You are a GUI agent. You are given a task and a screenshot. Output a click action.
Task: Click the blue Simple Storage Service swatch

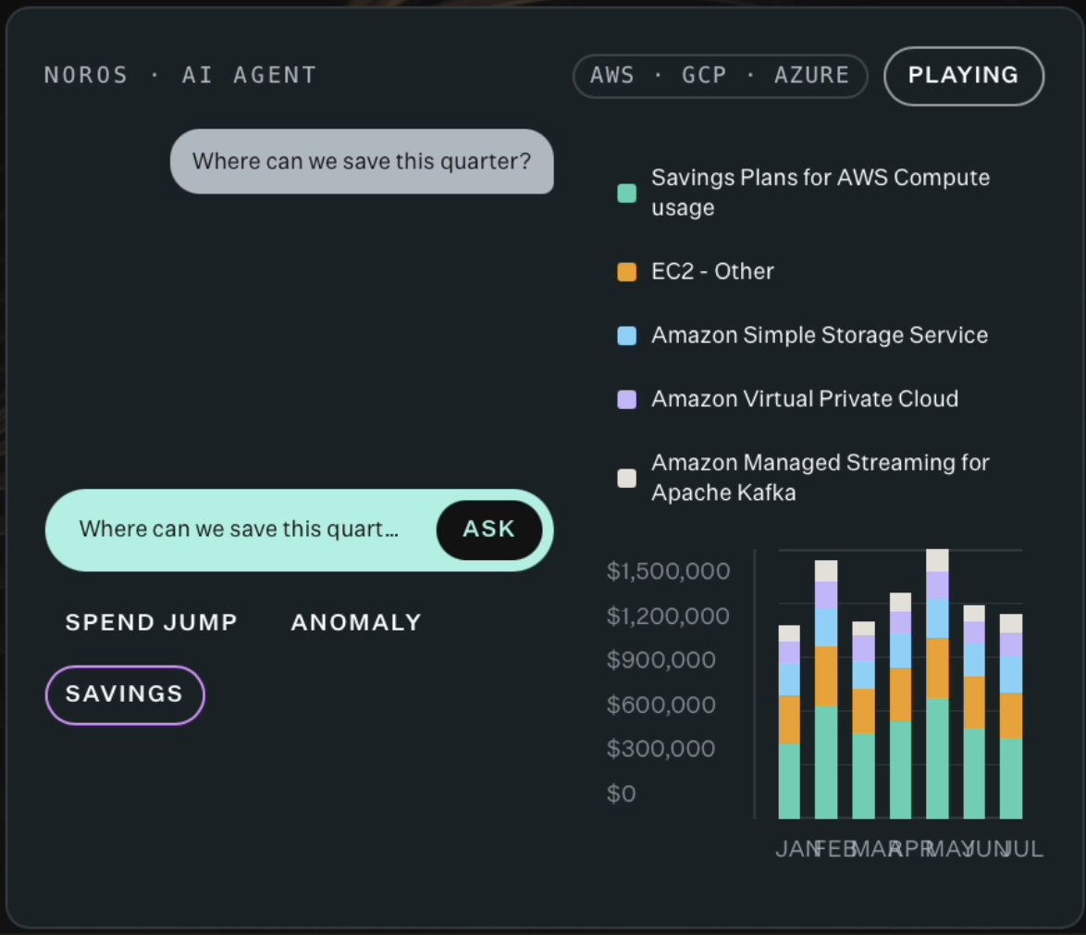pos(627,335)
